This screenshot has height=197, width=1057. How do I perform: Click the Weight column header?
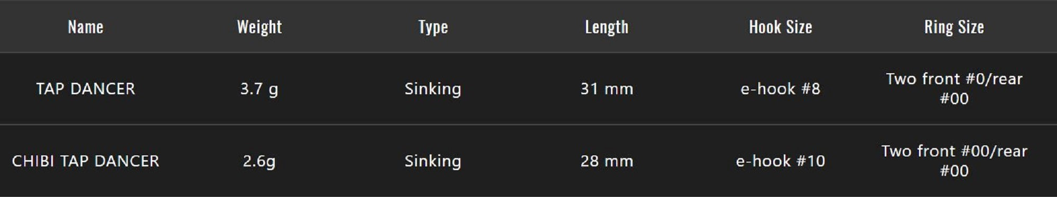point(259,27)
